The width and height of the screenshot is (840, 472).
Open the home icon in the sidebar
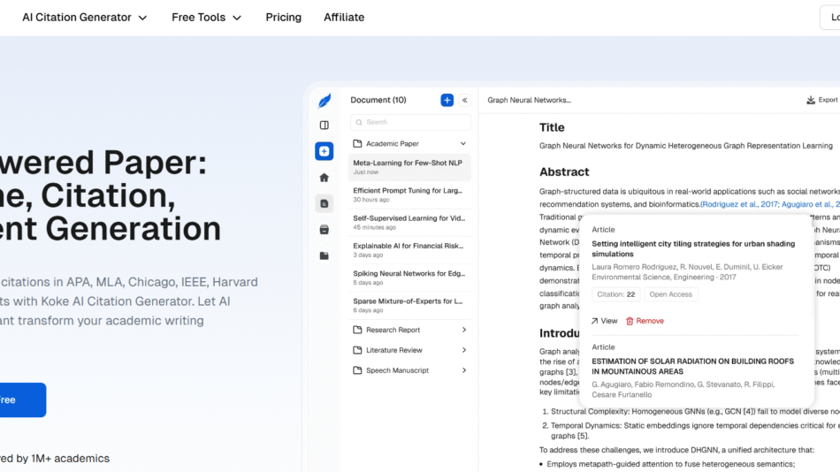[325, 177]
